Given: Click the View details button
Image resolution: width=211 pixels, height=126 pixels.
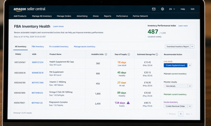Looking at the screenshot, I should tap(176, 86).
